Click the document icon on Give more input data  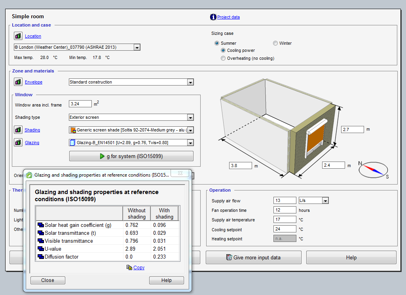pyautogui.click(x=229, y=257)
